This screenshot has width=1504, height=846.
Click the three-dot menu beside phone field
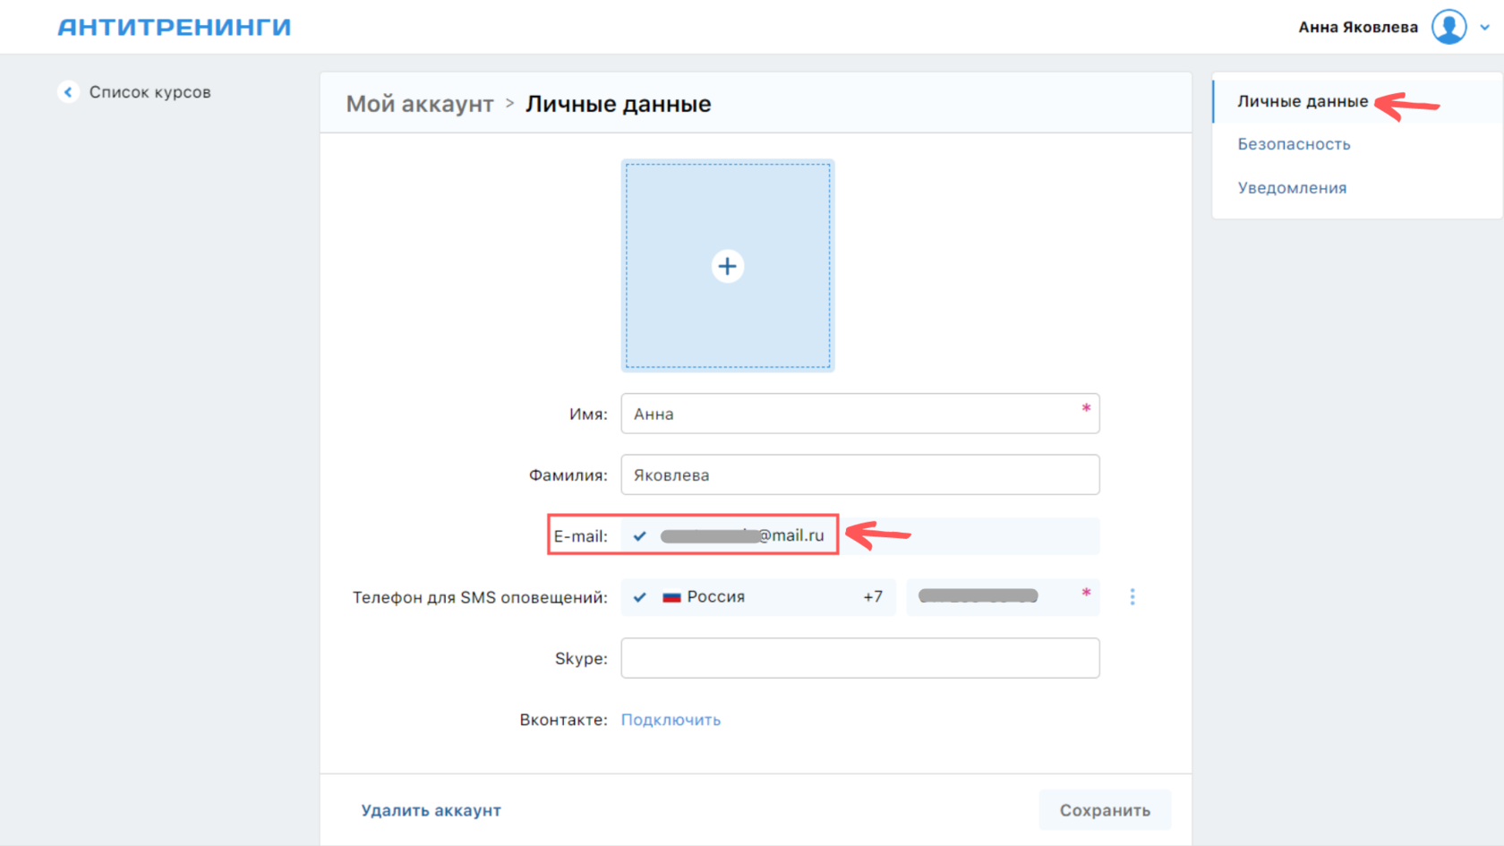point(1132,597)
